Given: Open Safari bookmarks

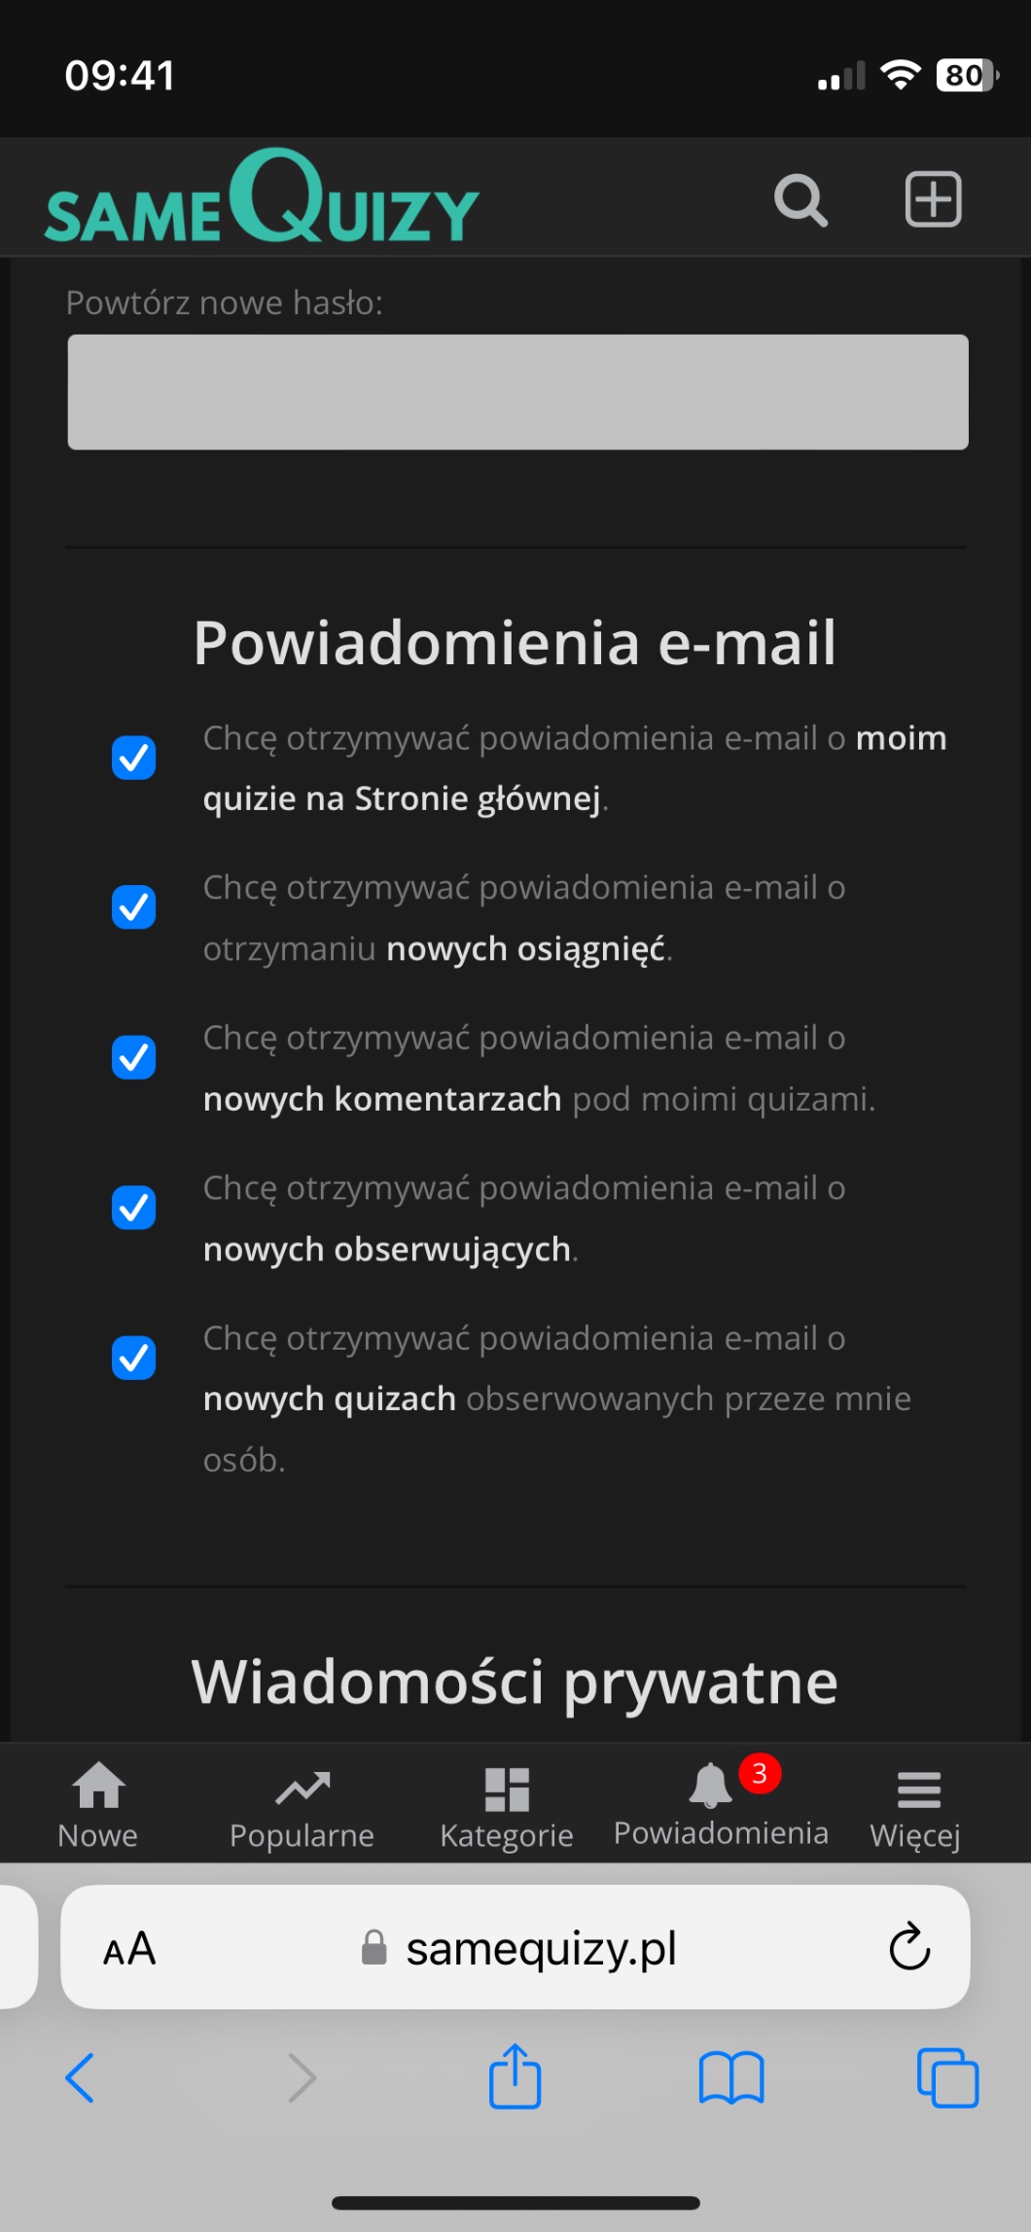Looking at the screenshot, I should [x=731, y=2078].
